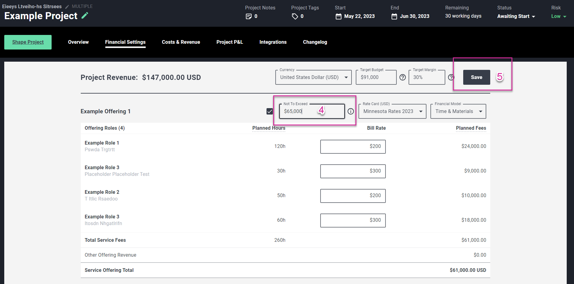Switch to the Overview tab
This screenshot has height=284, width=574.
78,42
